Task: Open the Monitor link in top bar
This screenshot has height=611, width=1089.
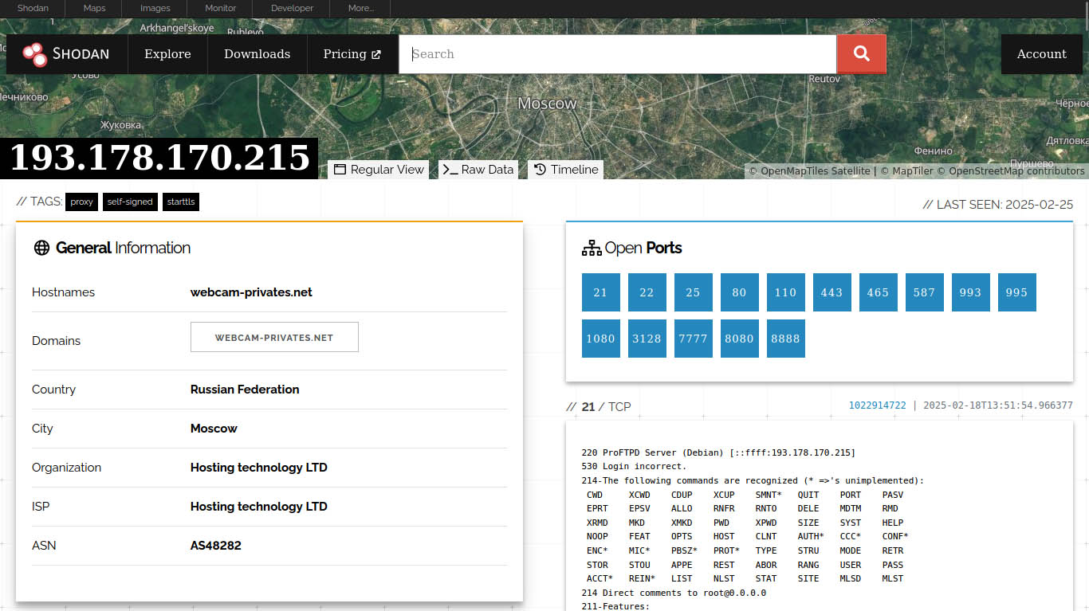Action: (220, 8)
